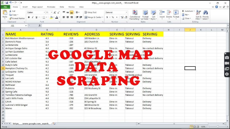The image size is (230, 129).
Task: Click the Insert Function fx icon
Action: [40, 25]
